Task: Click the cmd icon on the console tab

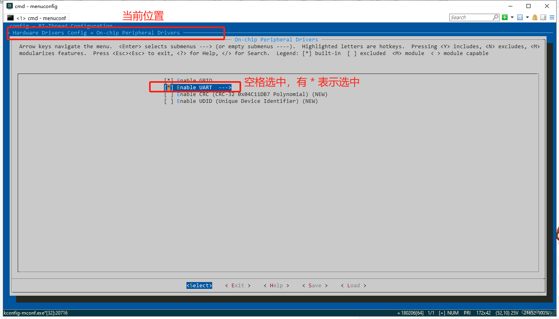Action: point(10,18)
